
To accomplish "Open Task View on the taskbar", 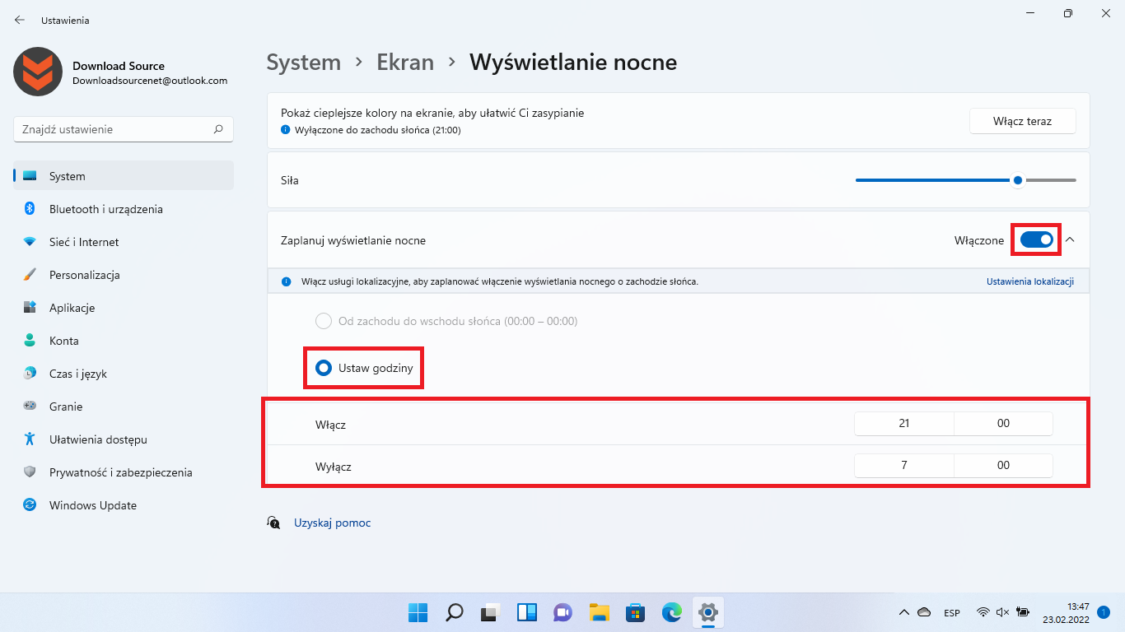I will click(491, 612).
